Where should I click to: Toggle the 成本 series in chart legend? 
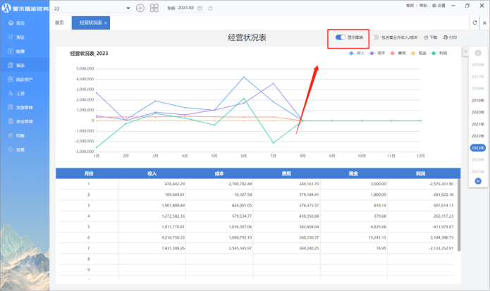click(376, 54)
